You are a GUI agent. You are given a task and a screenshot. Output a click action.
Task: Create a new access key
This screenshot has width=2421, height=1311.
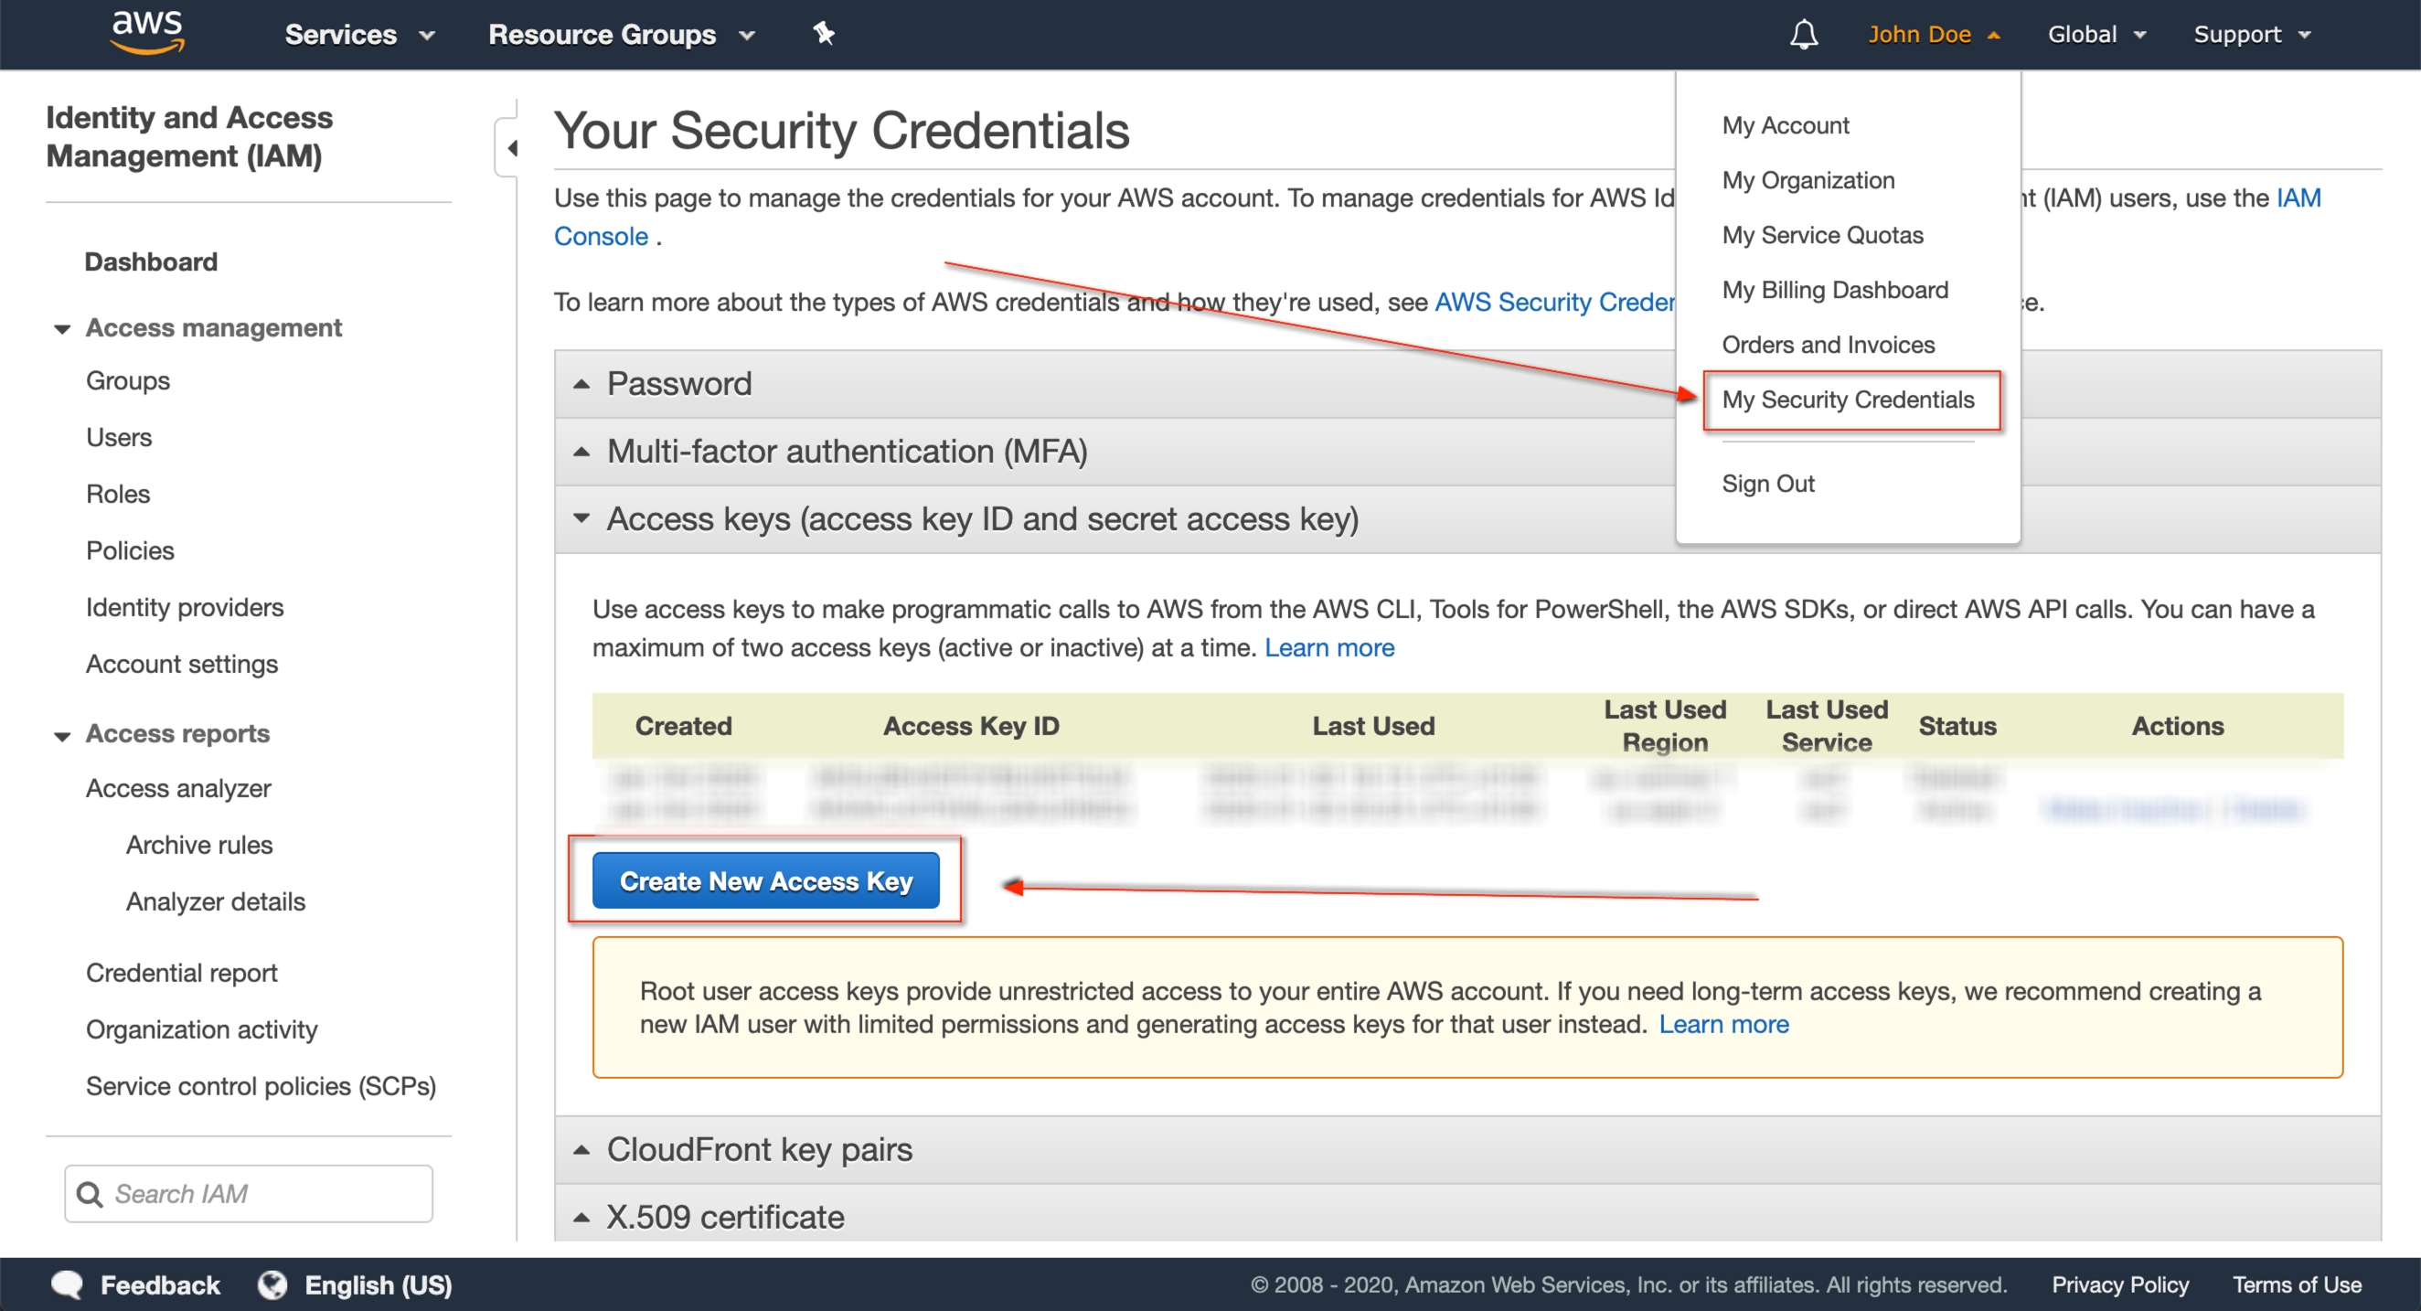click(x=765, y=880)
